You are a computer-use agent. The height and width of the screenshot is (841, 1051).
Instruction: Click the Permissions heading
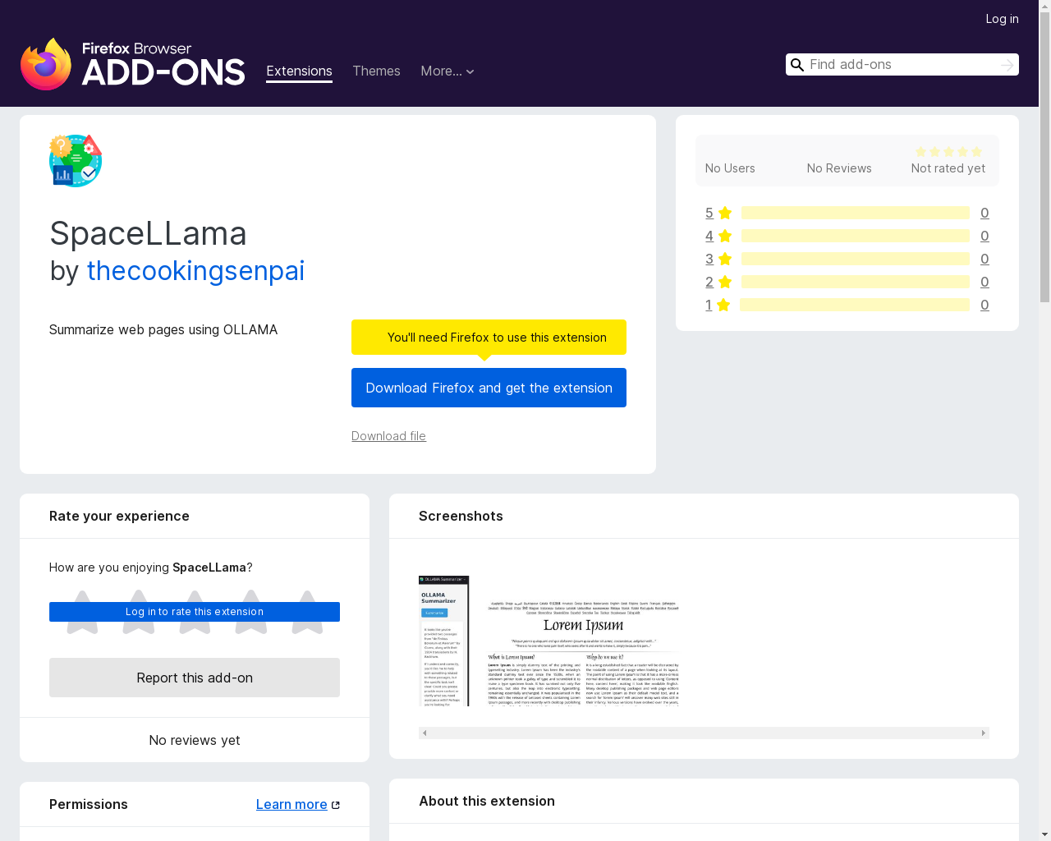coord(89,804)
